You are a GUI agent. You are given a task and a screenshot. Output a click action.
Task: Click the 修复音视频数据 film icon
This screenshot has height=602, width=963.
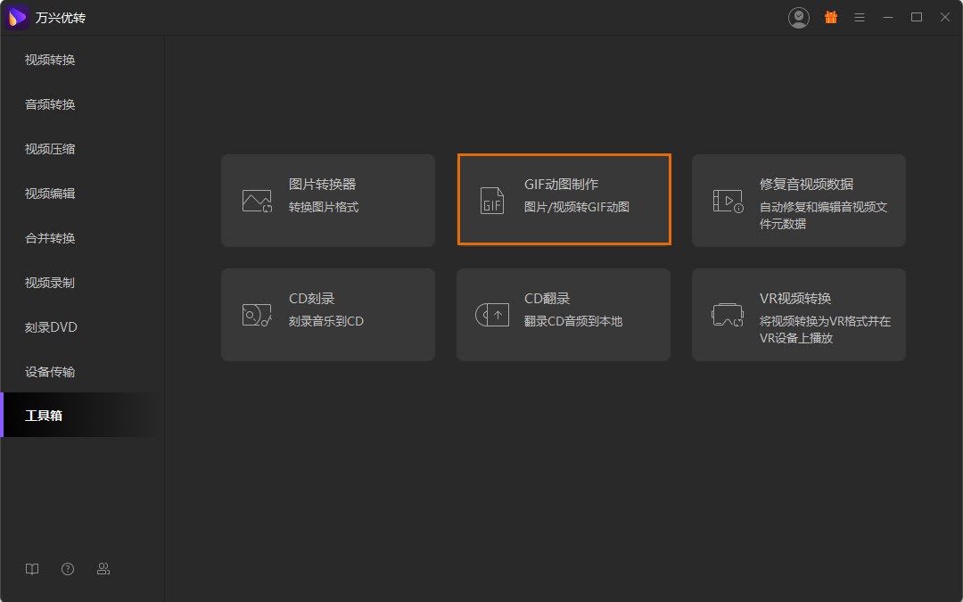click(728, 201)
